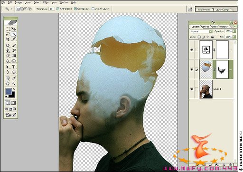Screen dimensions: 243x172
Task: Open the Layer menu
Action: click(28, 2)
